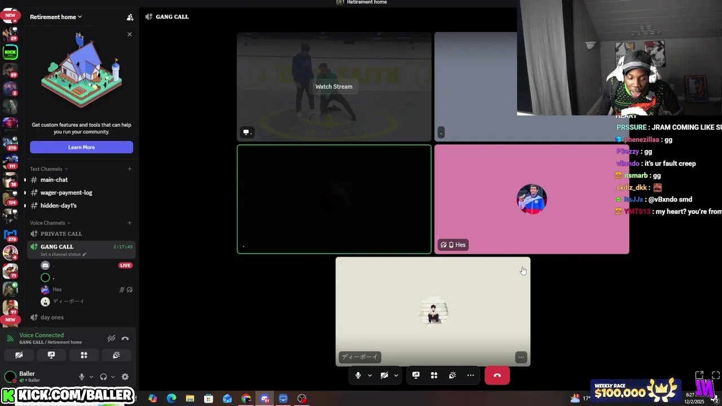Open the server with the 174 badge
The width and height of the screenshot is (722, 406).
tap(10, 197)
